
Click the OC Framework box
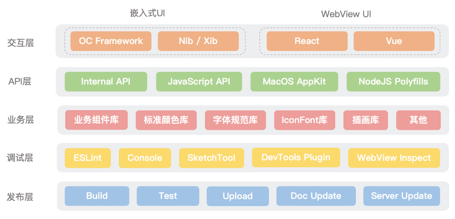tap(111, 41)
